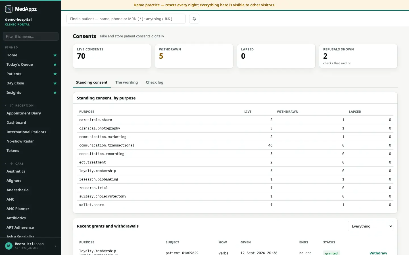The width and height of the screenshot is (409, 255).
Task: Open Reception Dashboard
Action: click(x=16, y=123)
